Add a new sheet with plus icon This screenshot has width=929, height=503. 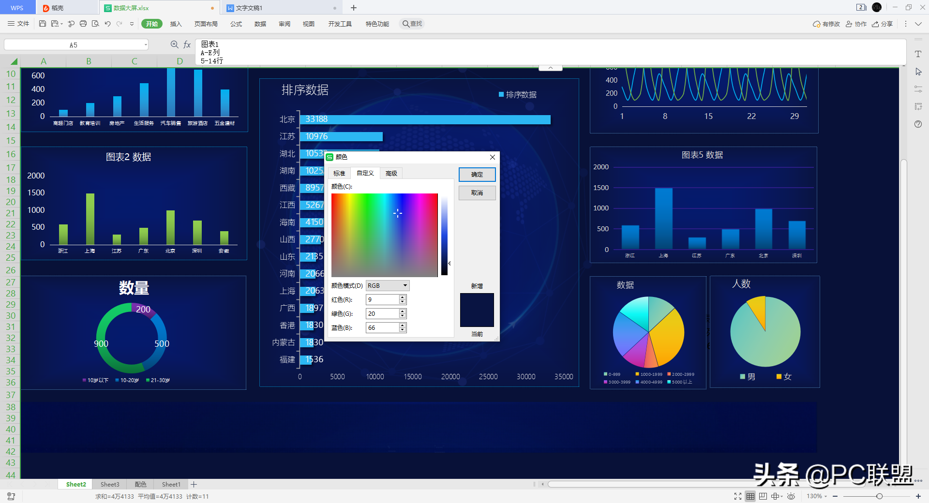point(194,484)
